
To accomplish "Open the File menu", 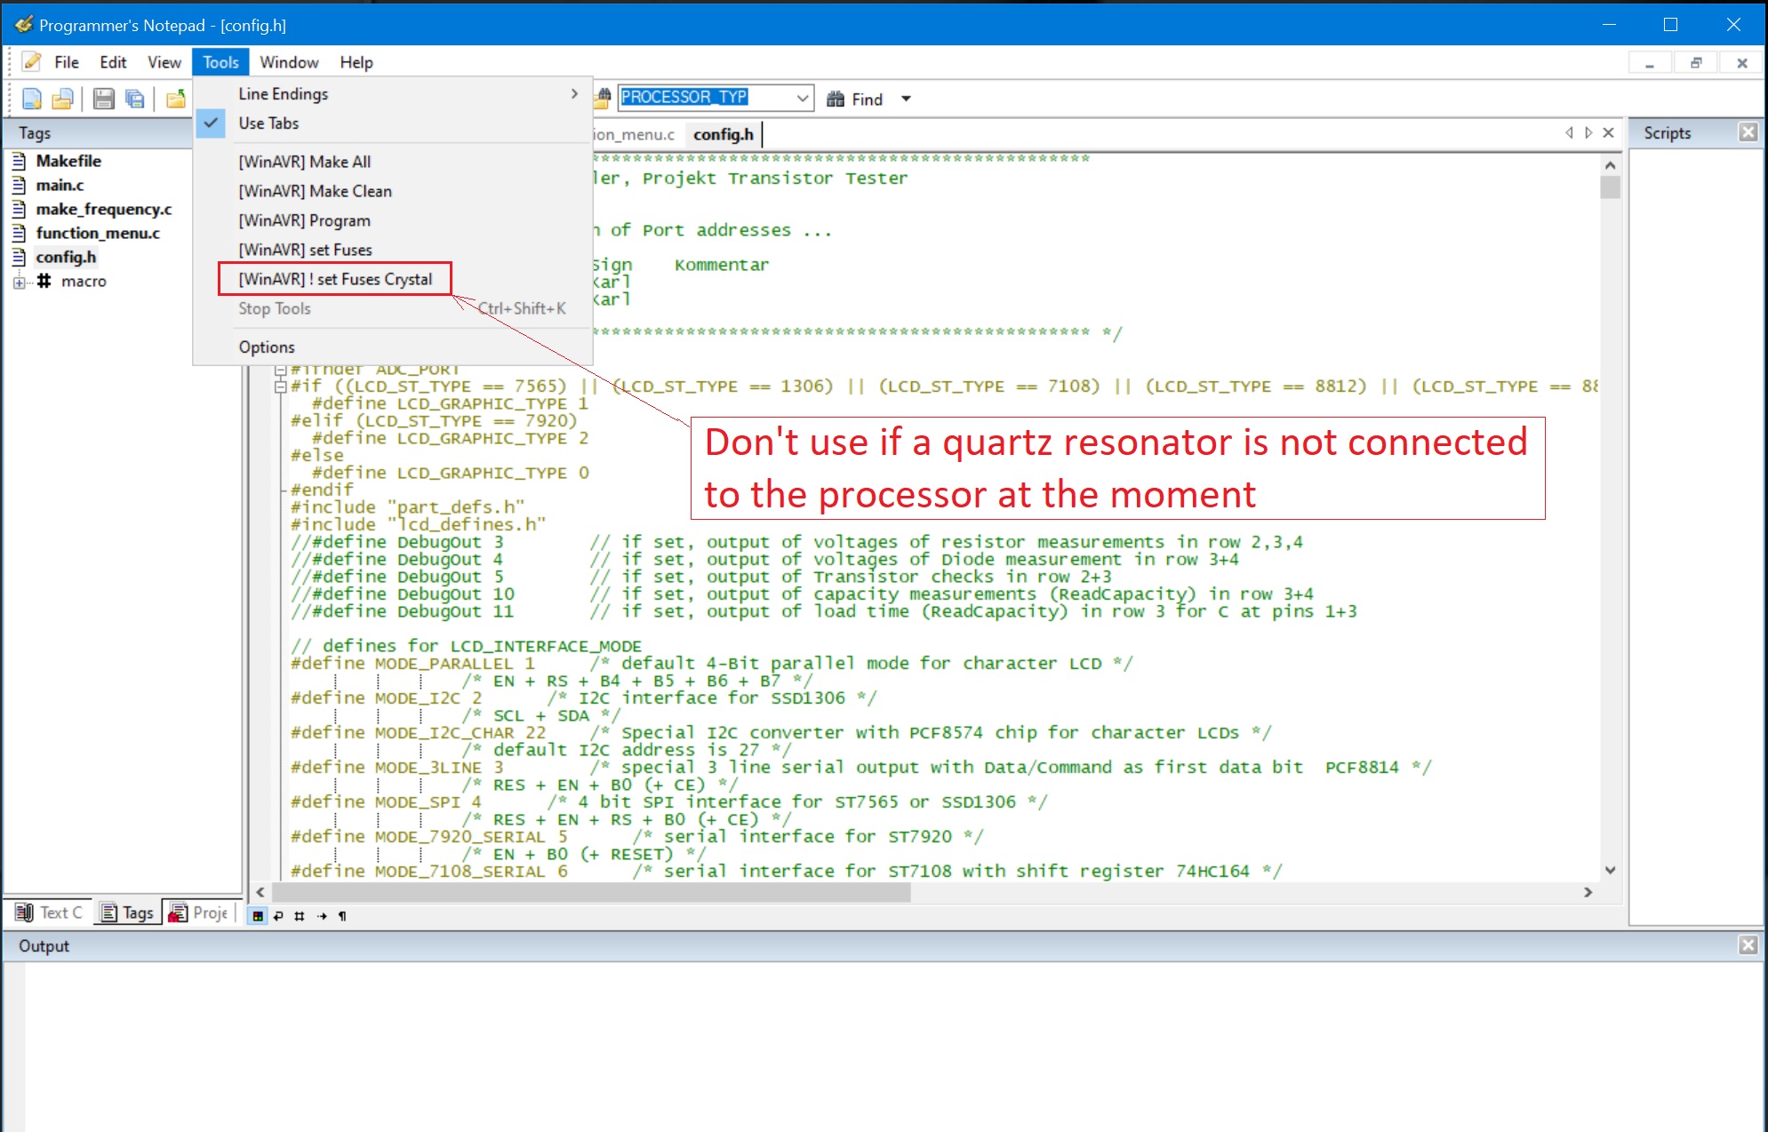I will [67, 62].
